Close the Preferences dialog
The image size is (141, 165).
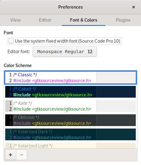134,7
